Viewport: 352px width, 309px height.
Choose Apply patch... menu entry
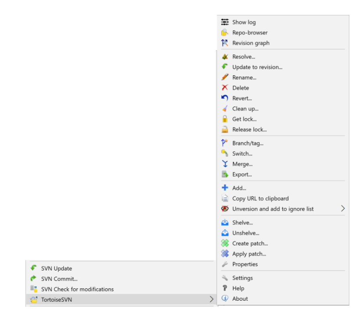point(283,254)
